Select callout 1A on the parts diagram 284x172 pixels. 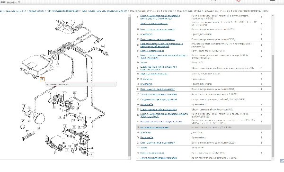[x=103, y=46]
